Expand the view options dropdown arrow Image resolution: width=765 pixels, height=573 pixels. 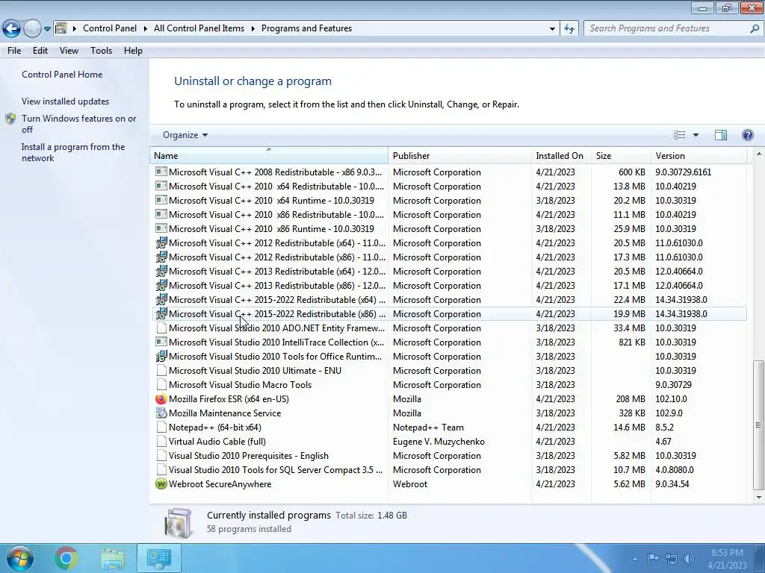[696, 135]
